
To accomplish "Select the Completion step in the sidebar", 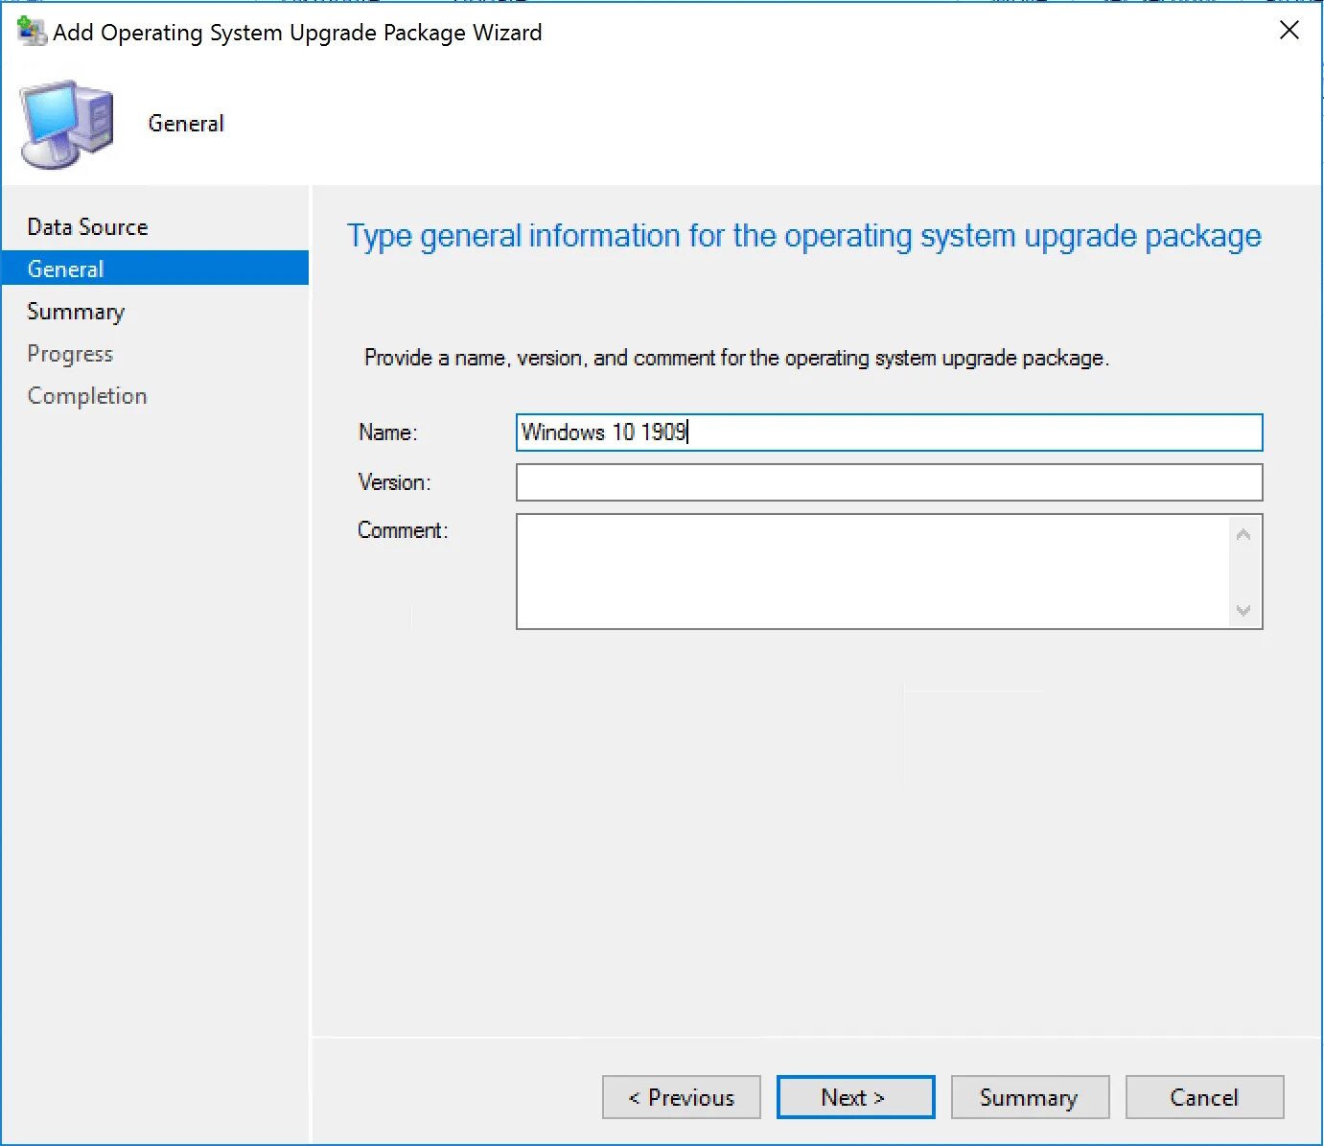I will (87, 396).
